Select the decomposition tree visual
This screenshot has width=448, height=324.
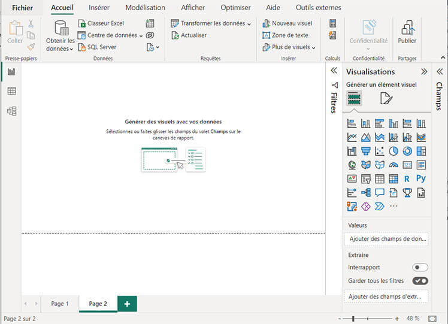[x=366, y=193]
